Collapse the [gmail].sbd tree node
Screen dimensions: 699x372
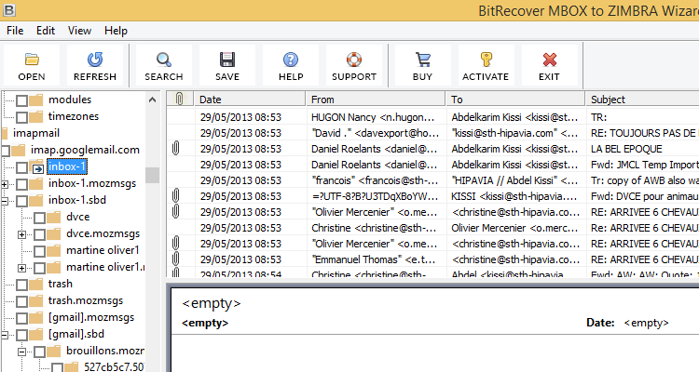[5, 335]
